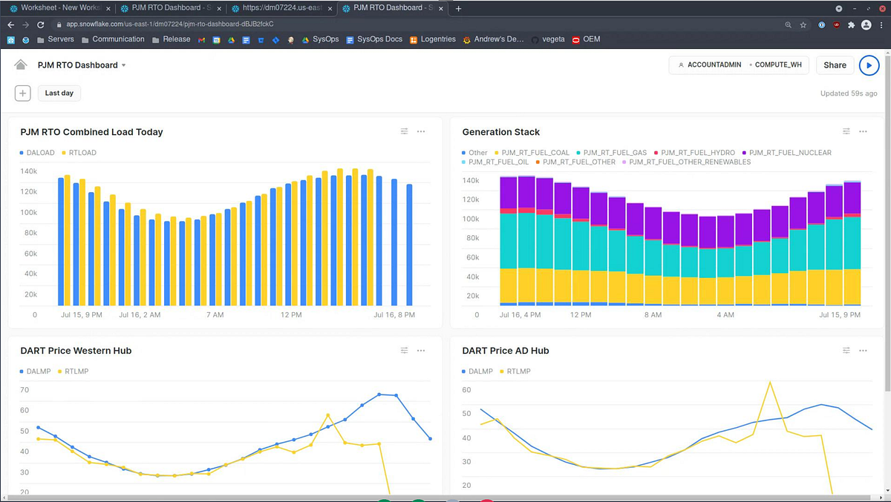Open the Last day time filter
The height and width of the screenshot is (502, 891).
tap(59, 93)
